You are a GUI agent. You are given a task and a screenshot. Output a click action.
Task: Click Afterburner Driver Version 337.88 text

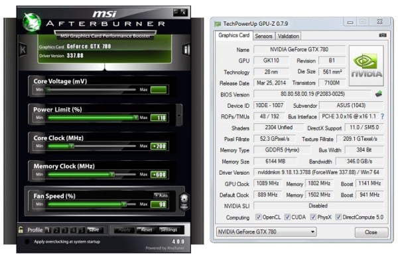coord(61,56)
